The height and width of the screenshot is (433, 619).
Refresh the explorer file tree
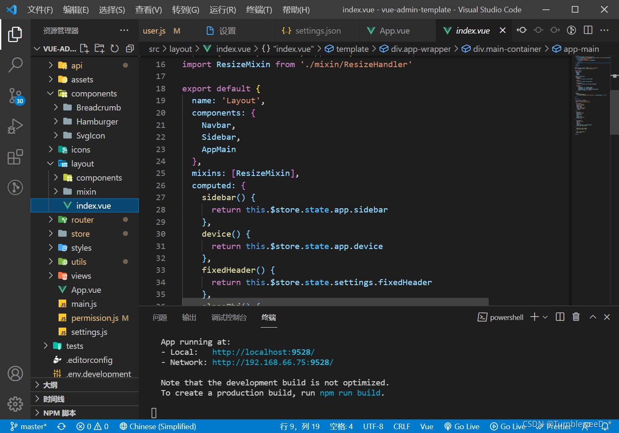[x=115, y=48]
